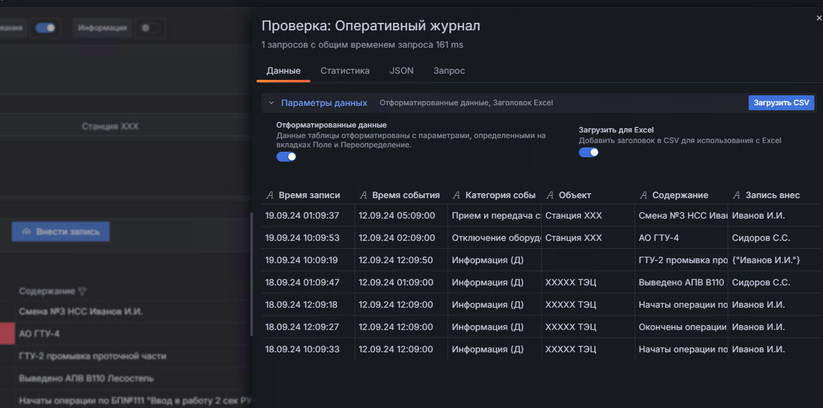Click the type icon of the Категория события column
This screenshot has height=408, width=823.
pos(456,195)
